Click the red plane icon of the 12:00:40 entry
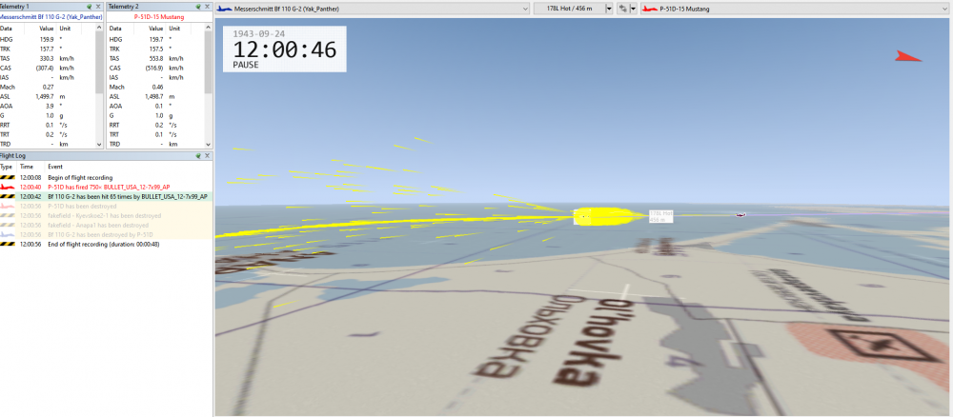This screenshot has height=417, width=953. point(7,187)
